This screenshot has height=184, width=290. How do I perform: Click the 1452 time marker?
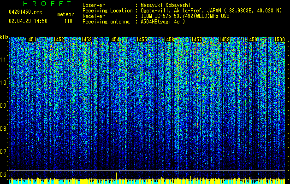59,40
